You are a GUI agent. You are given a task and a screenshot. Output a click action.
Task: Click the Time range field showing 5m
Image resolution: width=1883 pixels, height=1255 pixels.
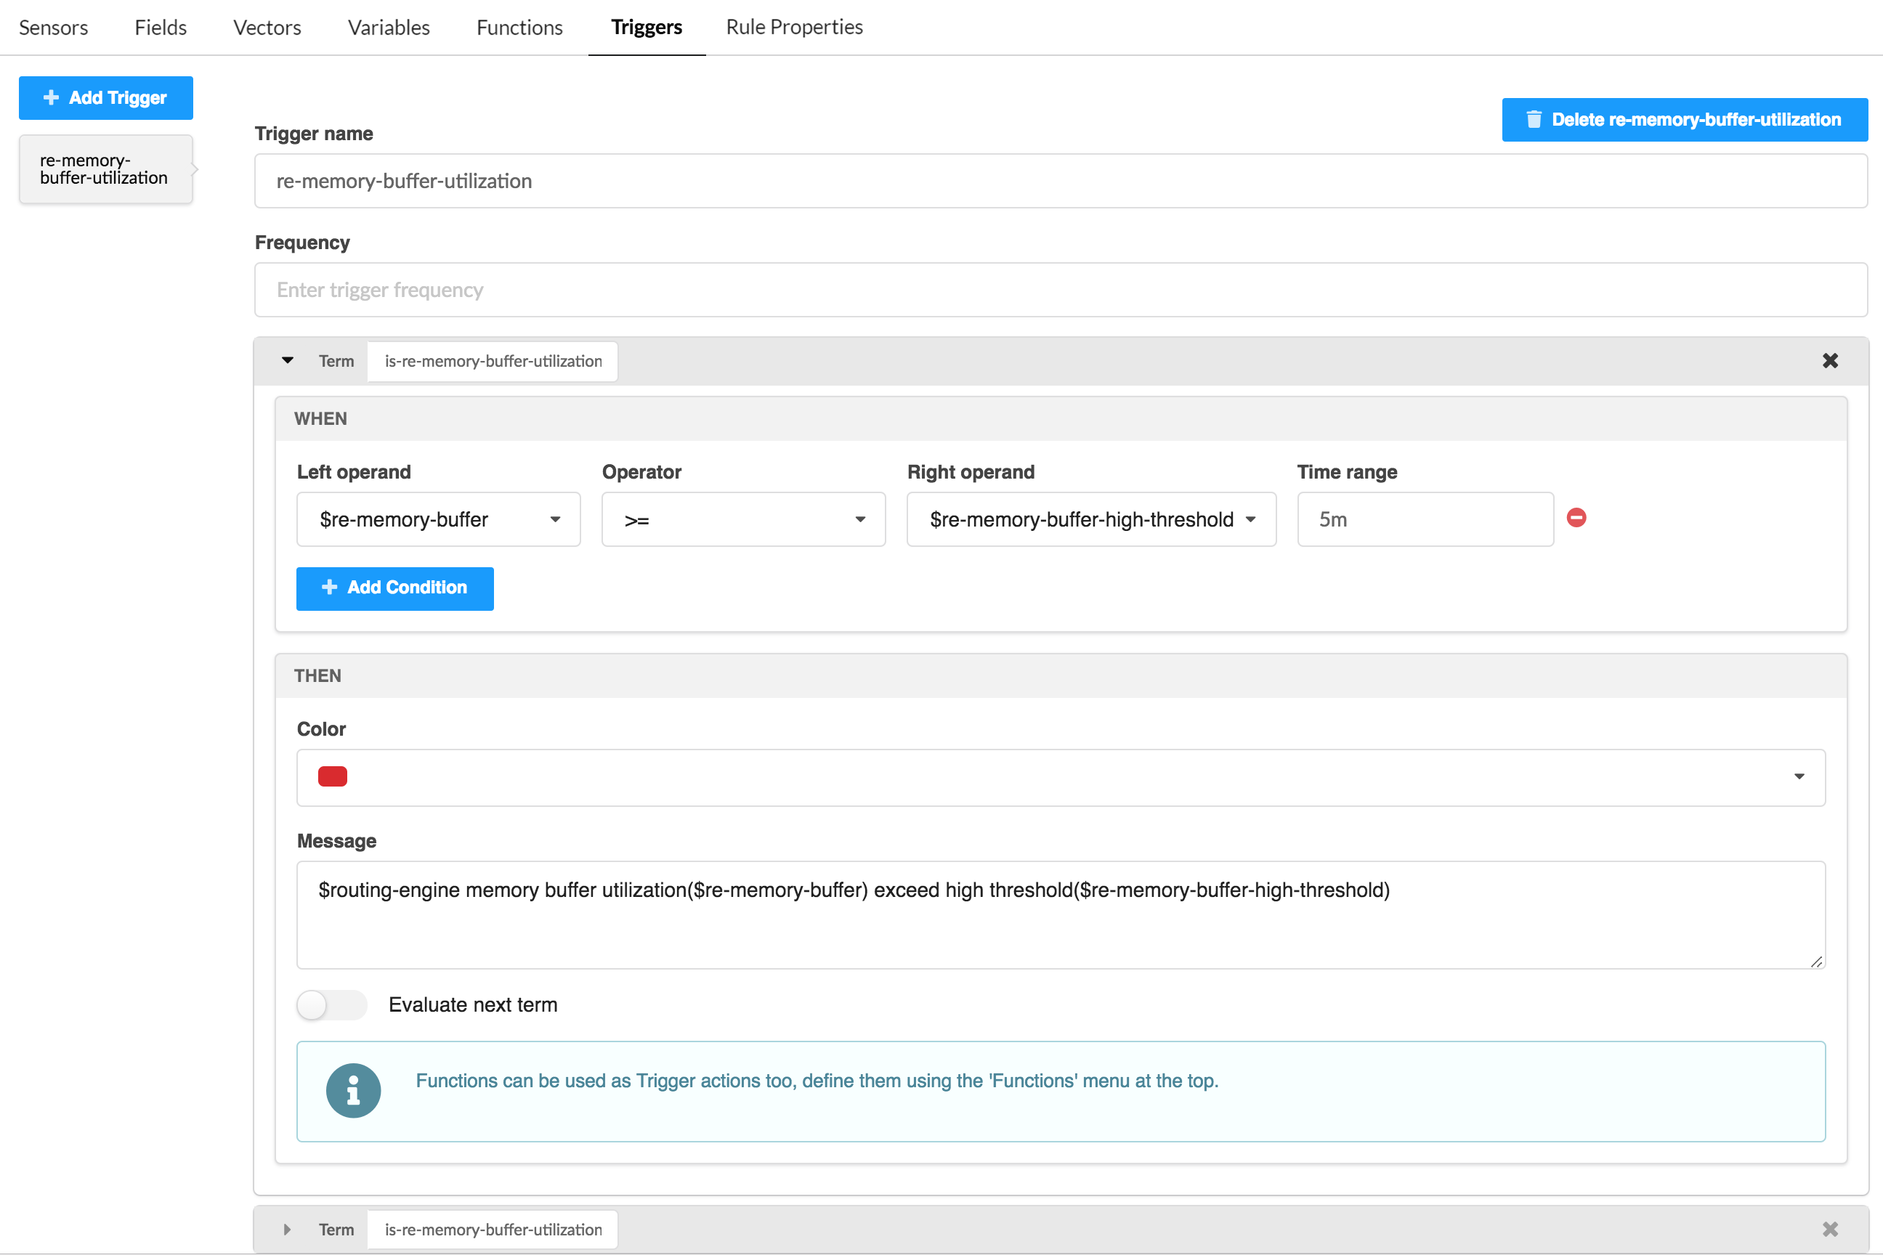coord(1425,519)
